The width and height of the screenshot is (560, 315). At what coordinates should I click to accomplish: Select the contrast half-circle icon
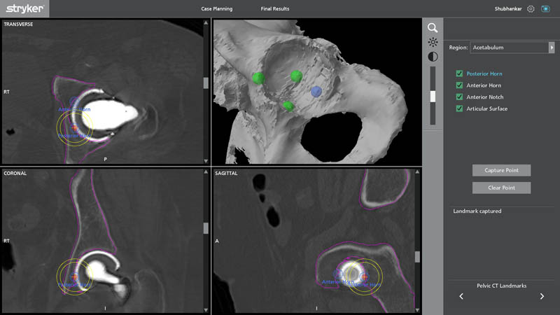tap(433, 57)
